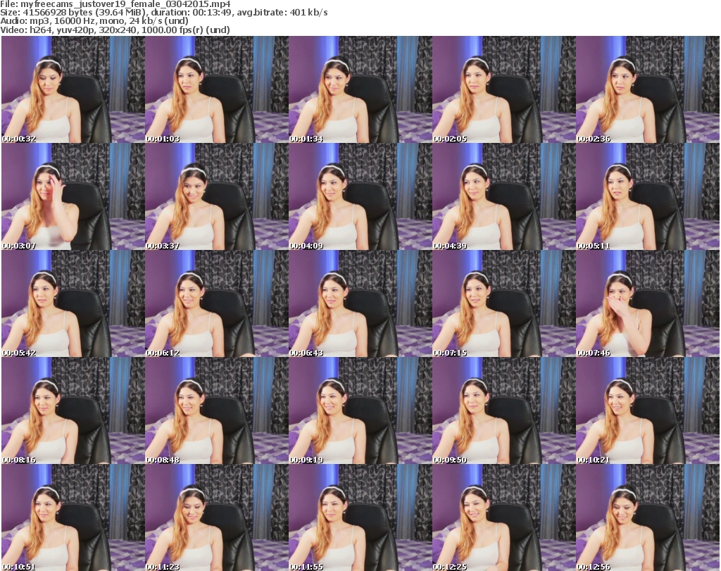Click the 00:11:23 preview frame
Screen dimensions: 721x571
point(217,517)
